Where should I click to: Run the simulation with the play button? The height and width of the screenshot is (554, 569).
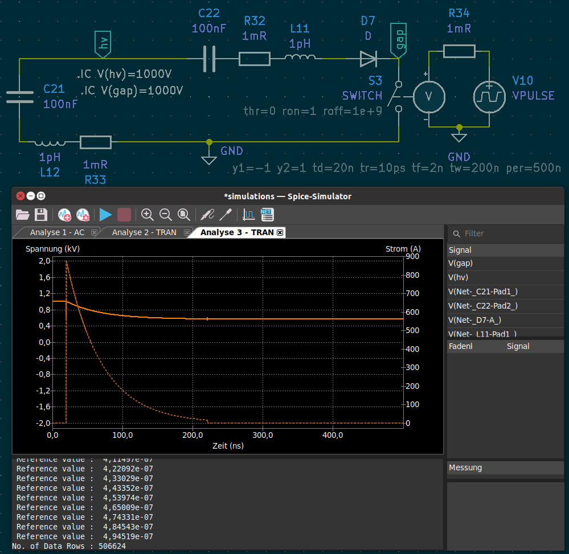click(x=105, y=215)
